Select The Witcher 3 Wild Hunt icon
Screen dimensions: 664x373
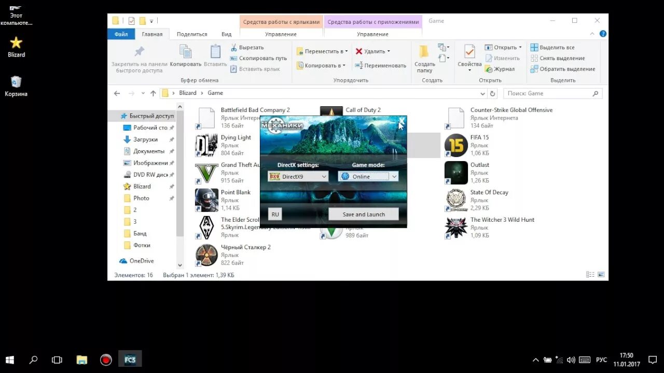(x=456, y=228)
